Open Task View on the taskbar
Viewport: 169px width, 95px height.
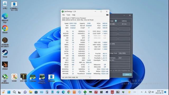(x=20, y=92)
